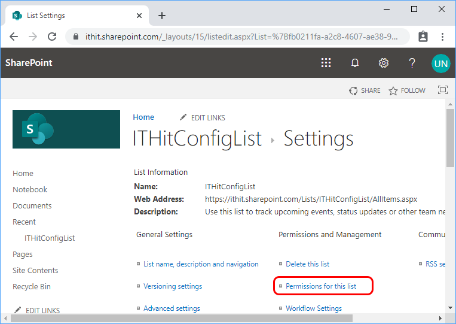Screen dimensions: 456x324
Task: Click the ITHitConfigList name value
Action: [x=230, y=186]
